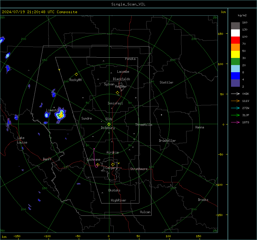Click the Blackfalds city label

click(x=121, y=79)
